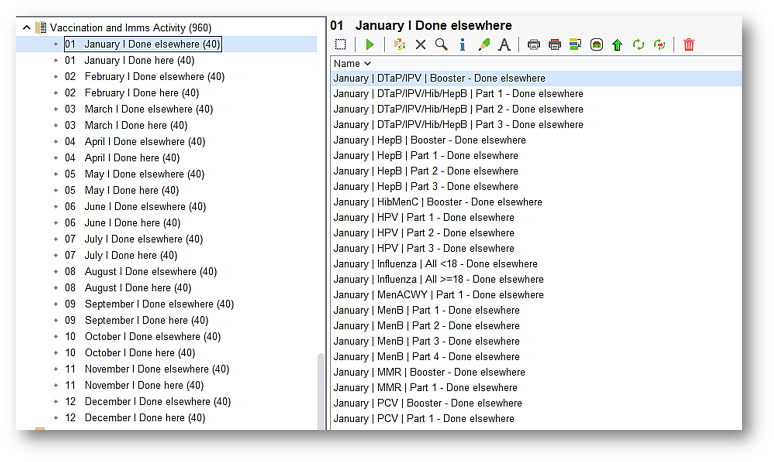Click the red printer icon
Viewport: 774px width, 462px height.
click(x=555, y=45)
